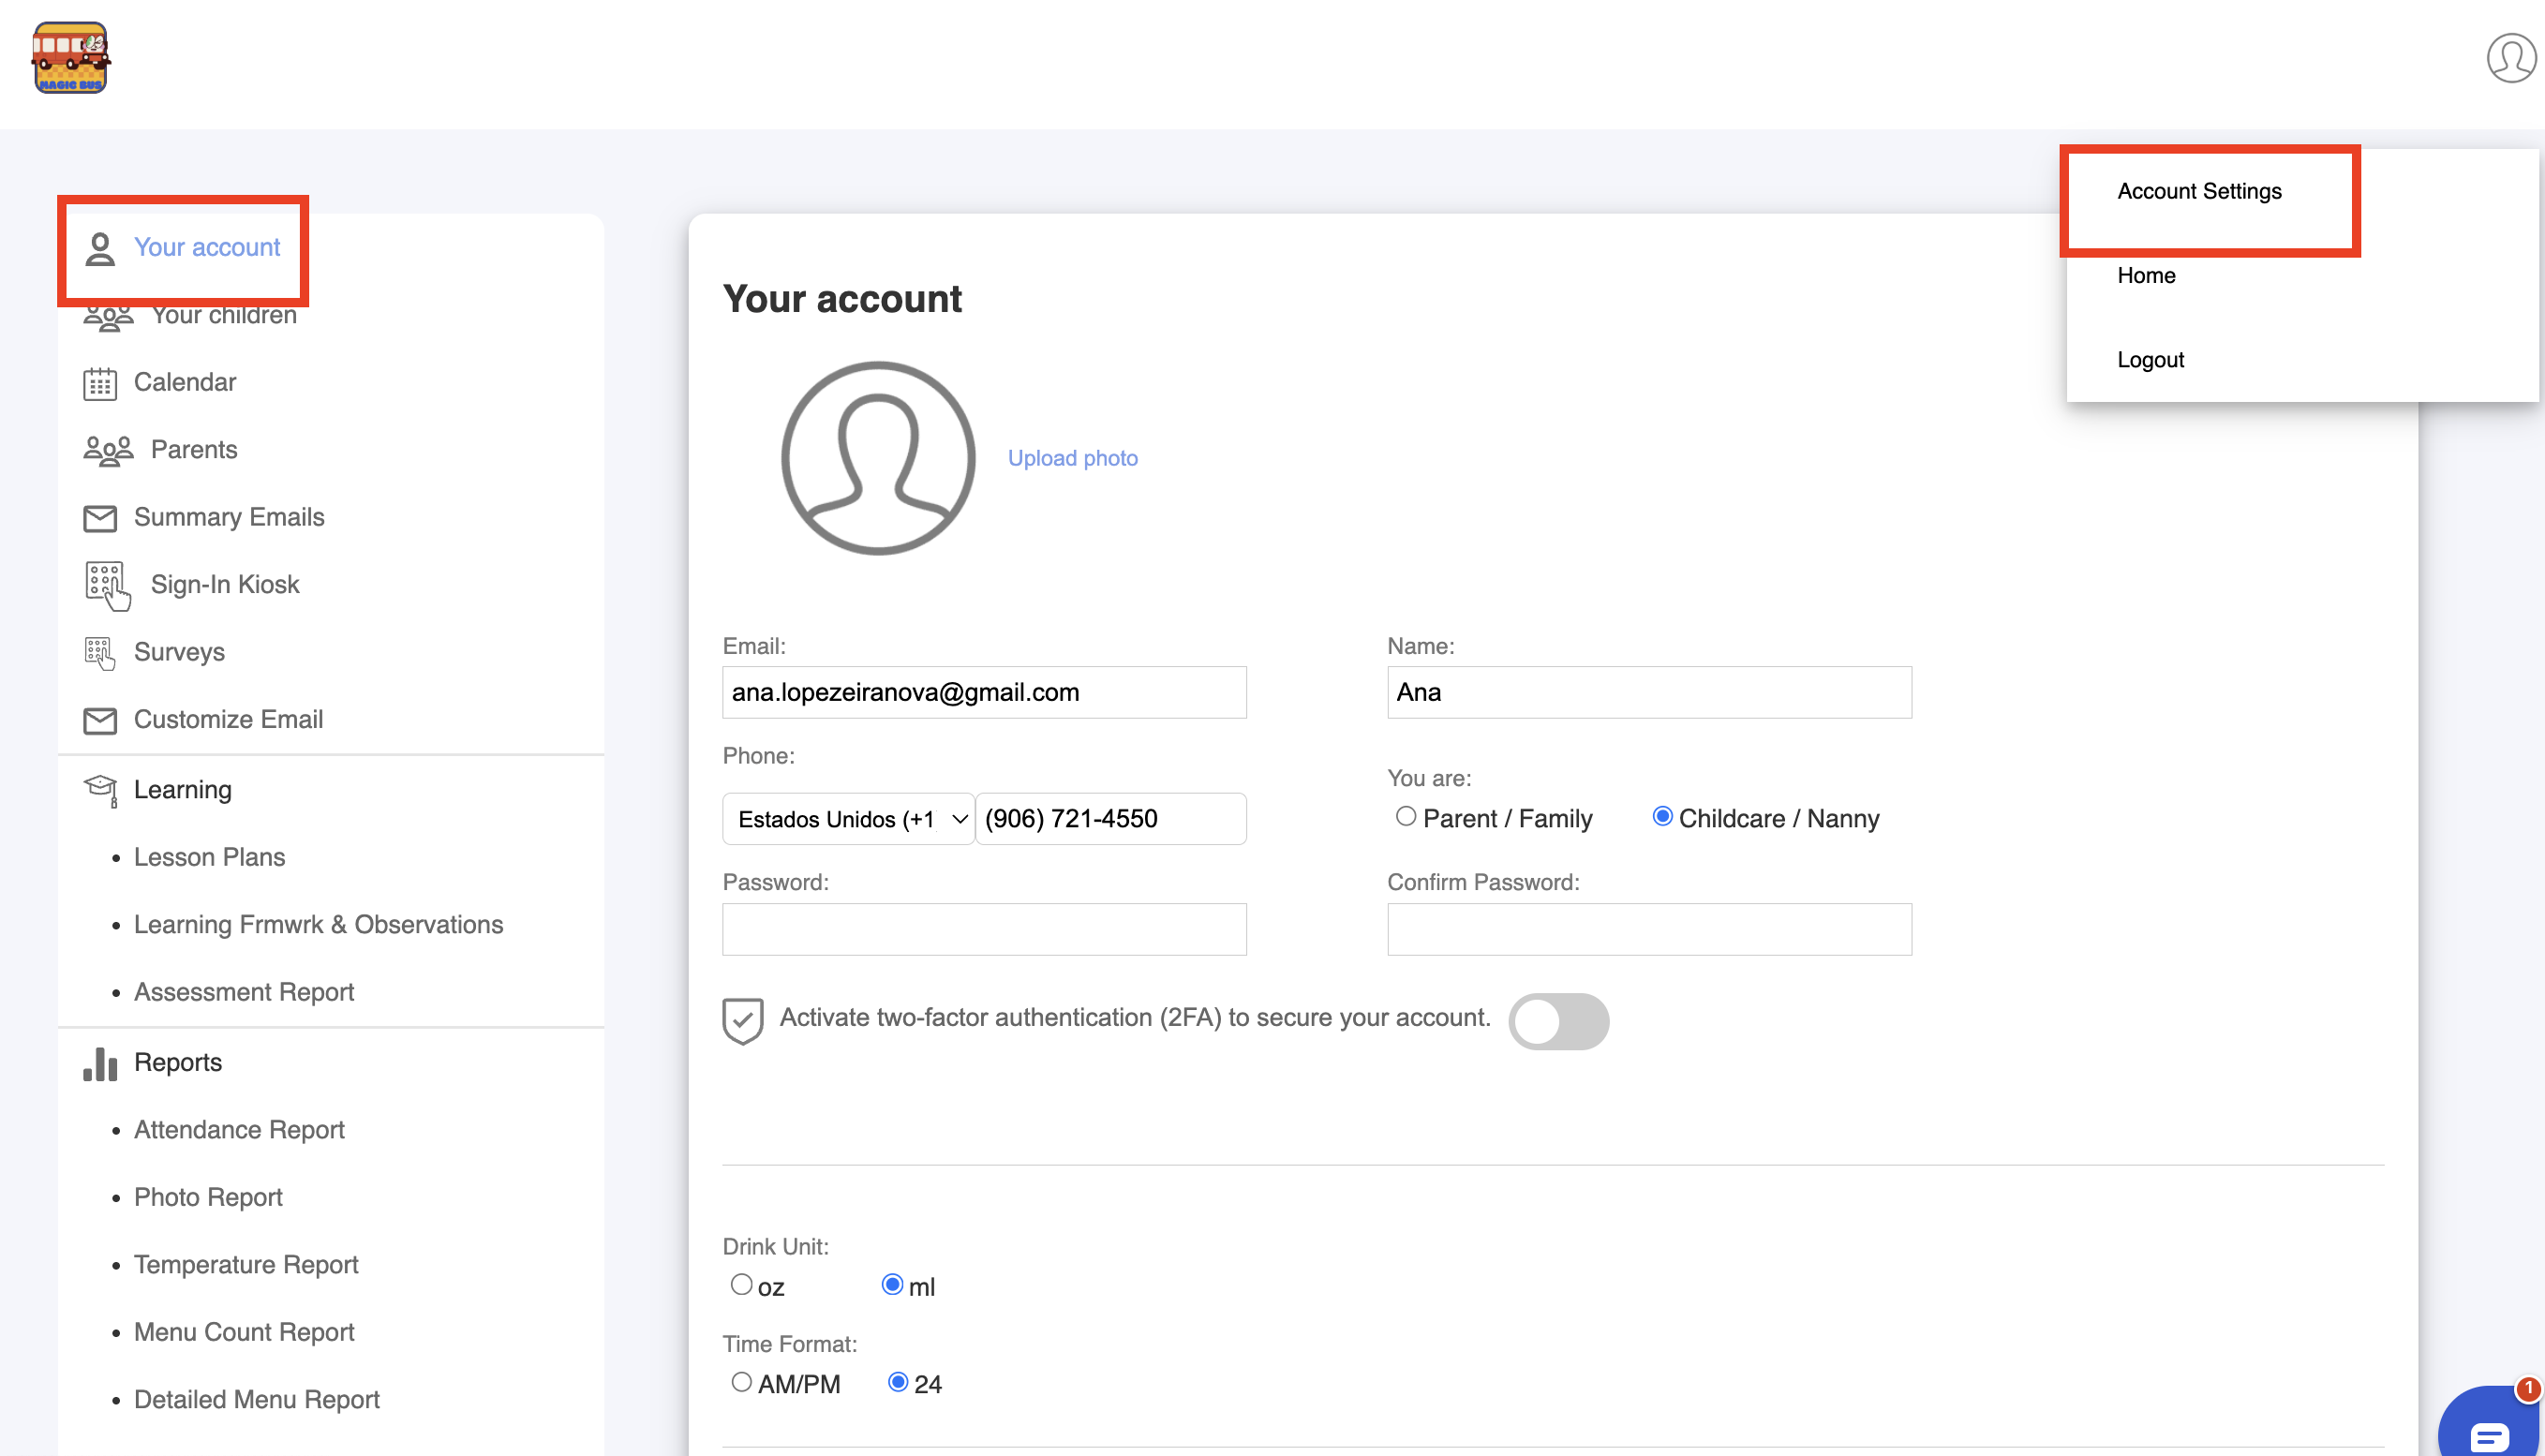This screenshot has width=2545, height=1456.
Task: Click the Summary Emails envelope icon
Action: point(100,518)
